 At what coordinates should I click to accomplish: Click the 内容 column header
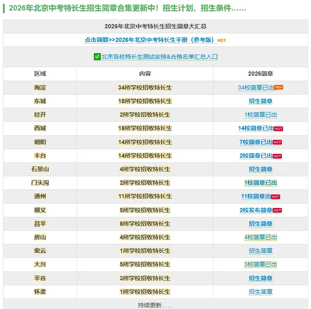coord(145,74)
